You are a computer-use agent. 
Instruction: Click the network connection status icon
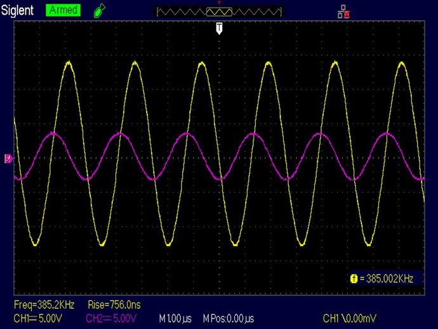click(345, 11)
